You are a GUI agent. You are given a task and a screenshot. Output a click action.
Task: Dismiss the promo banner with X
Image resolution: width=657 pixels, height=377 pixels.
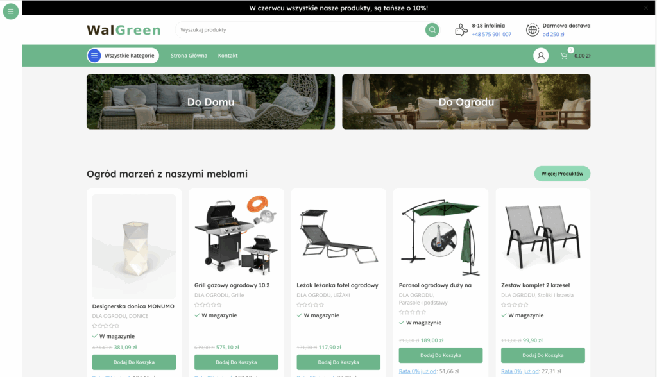click(x=645, y=8)
